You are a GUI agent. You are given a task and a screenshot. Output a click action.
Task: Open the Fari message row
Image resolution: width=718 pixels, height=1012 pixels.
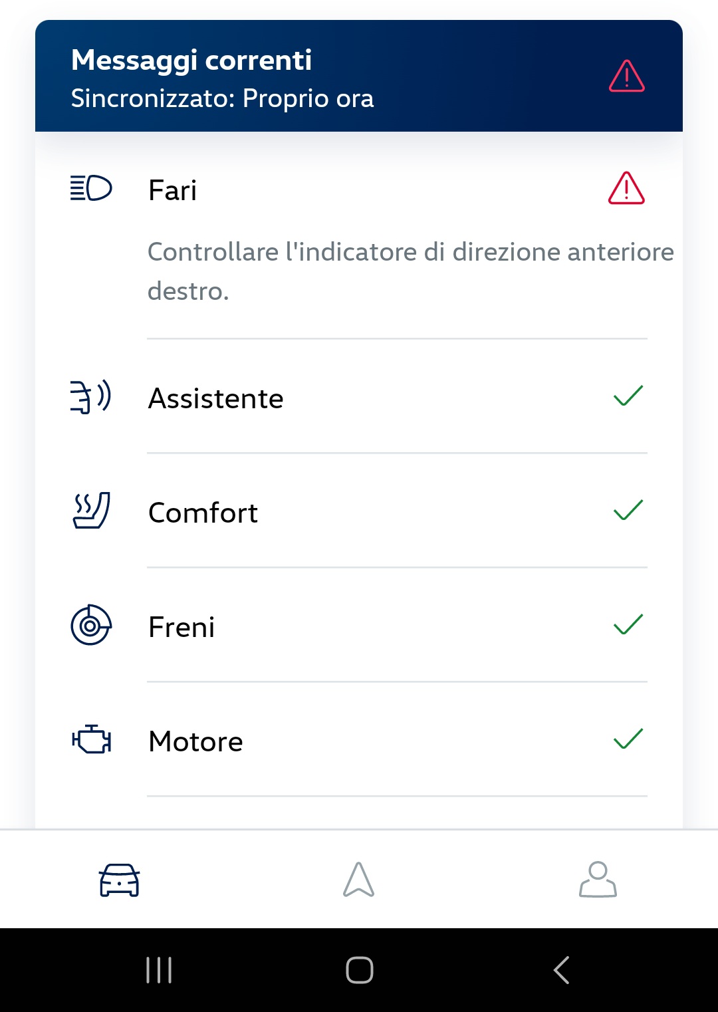click(x=359, y=235)
